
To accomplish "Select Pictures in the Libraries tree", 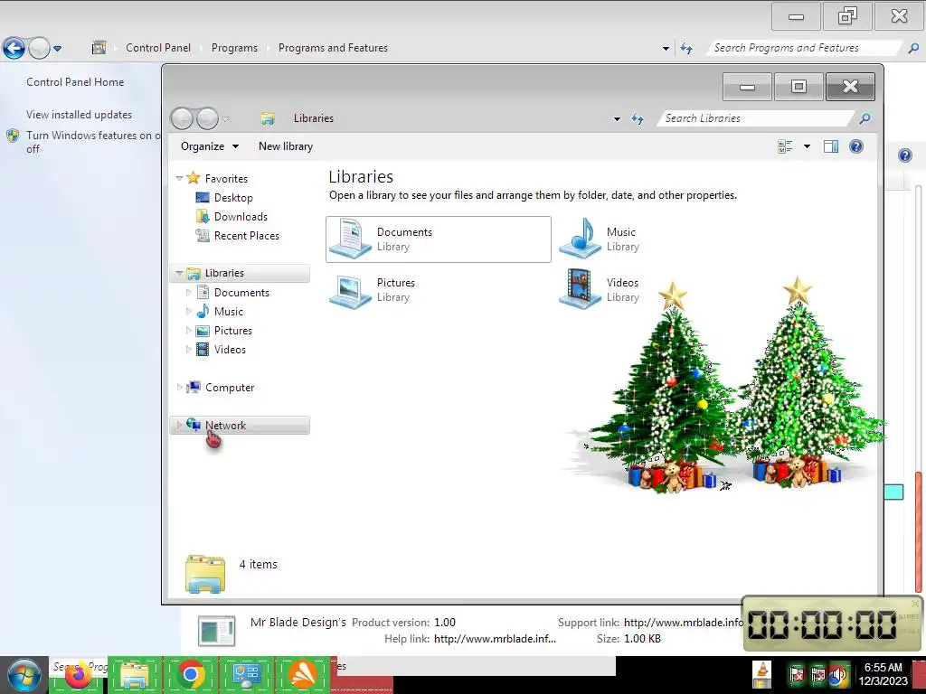I will pos(232,331).
